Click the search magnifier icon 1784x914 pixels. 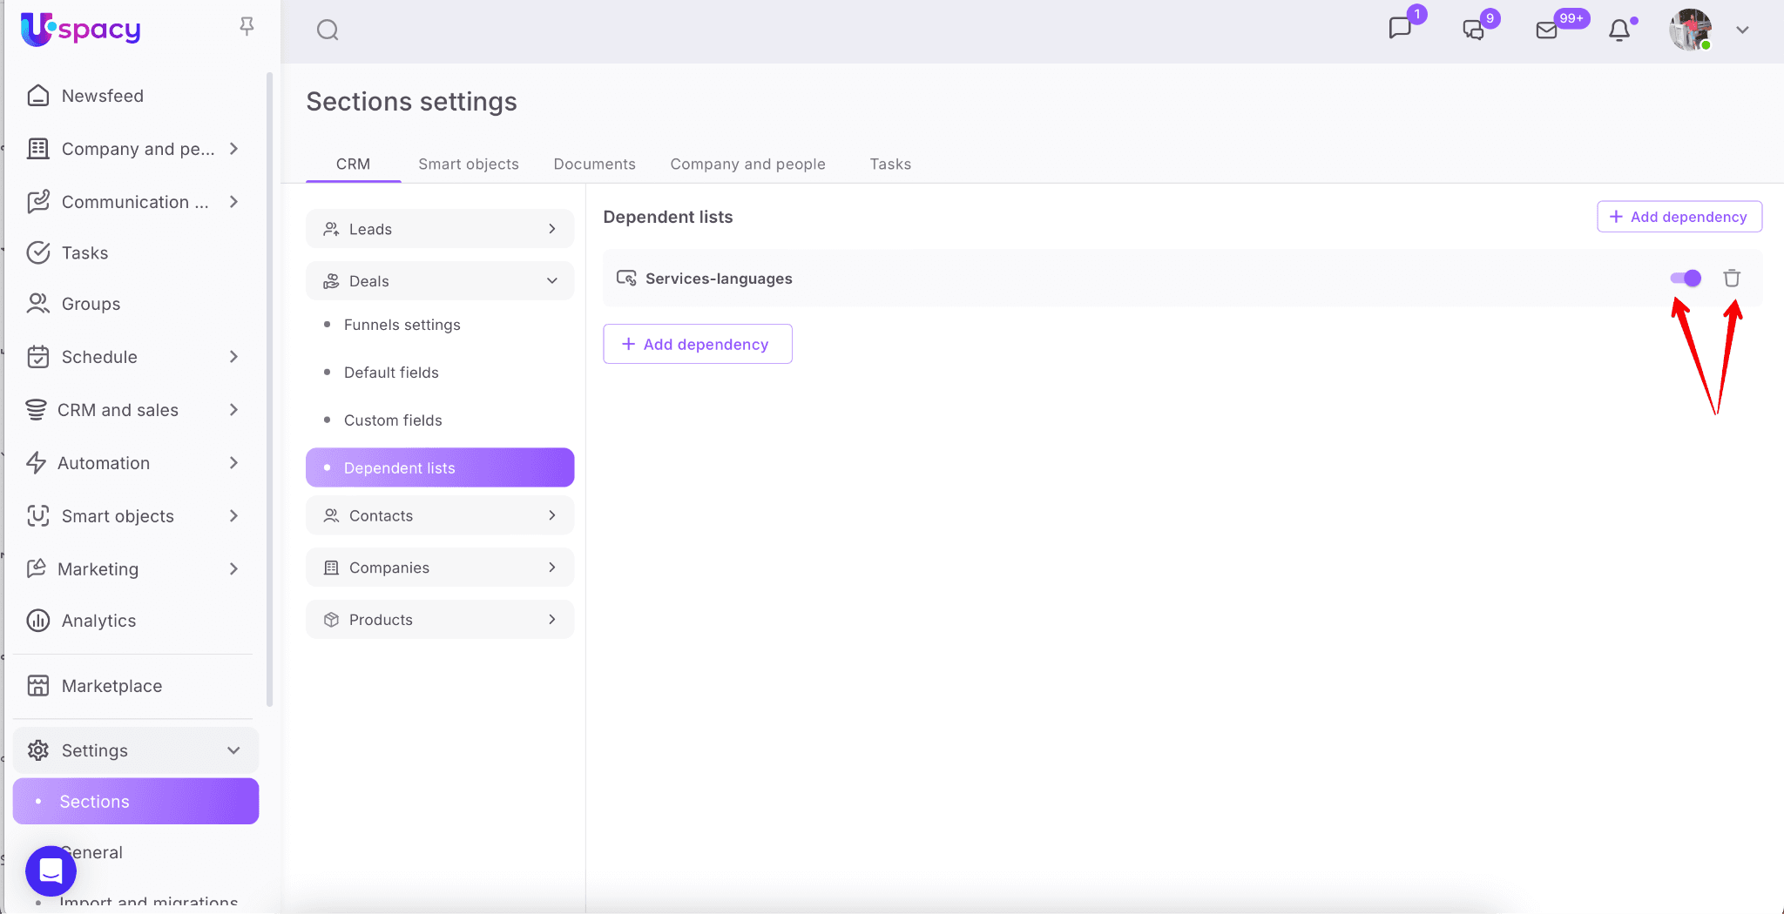328,30
